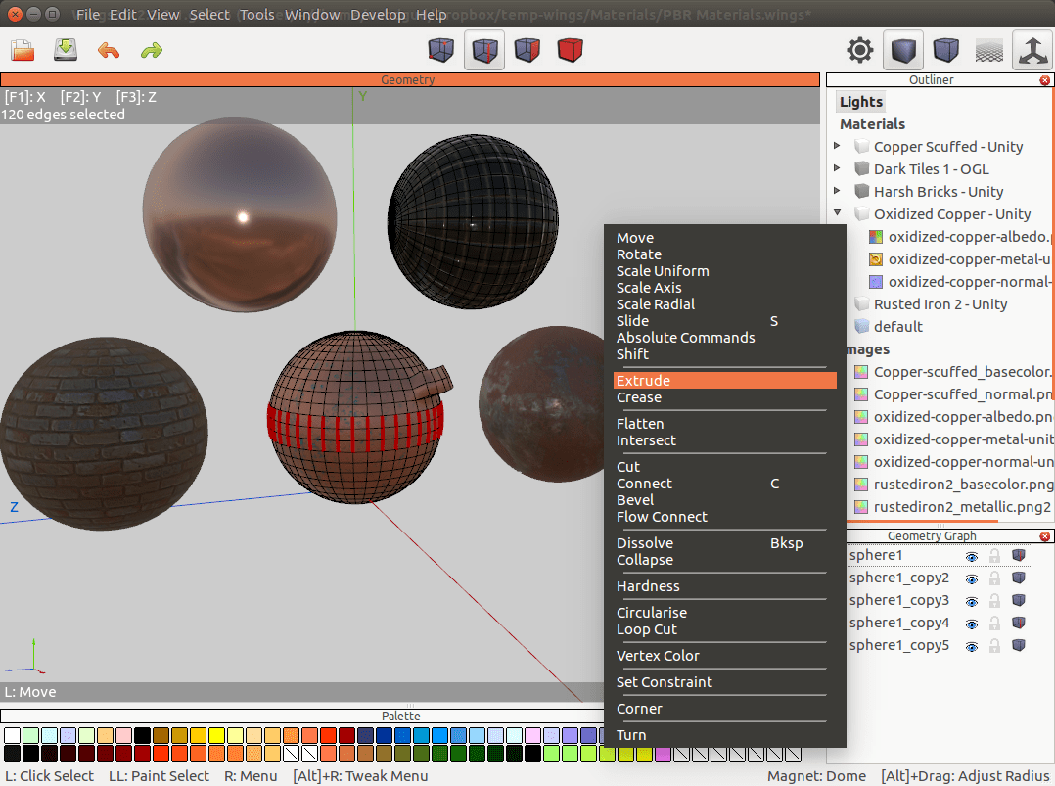Toggle visibility eye for sphere1_copy2
Image resolution: width=1055 pixels, height=786 pixels.
click(972, 578)
